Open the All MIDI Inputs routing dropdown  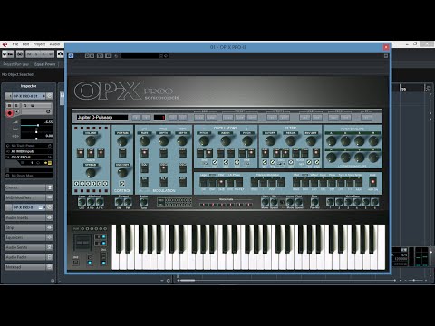click(29, 151)
